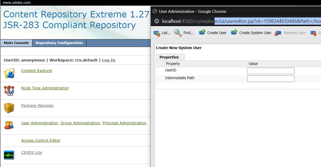
Task: Click the www.adobe.com text
Action: pyautogui.click(x=17, y=3)
